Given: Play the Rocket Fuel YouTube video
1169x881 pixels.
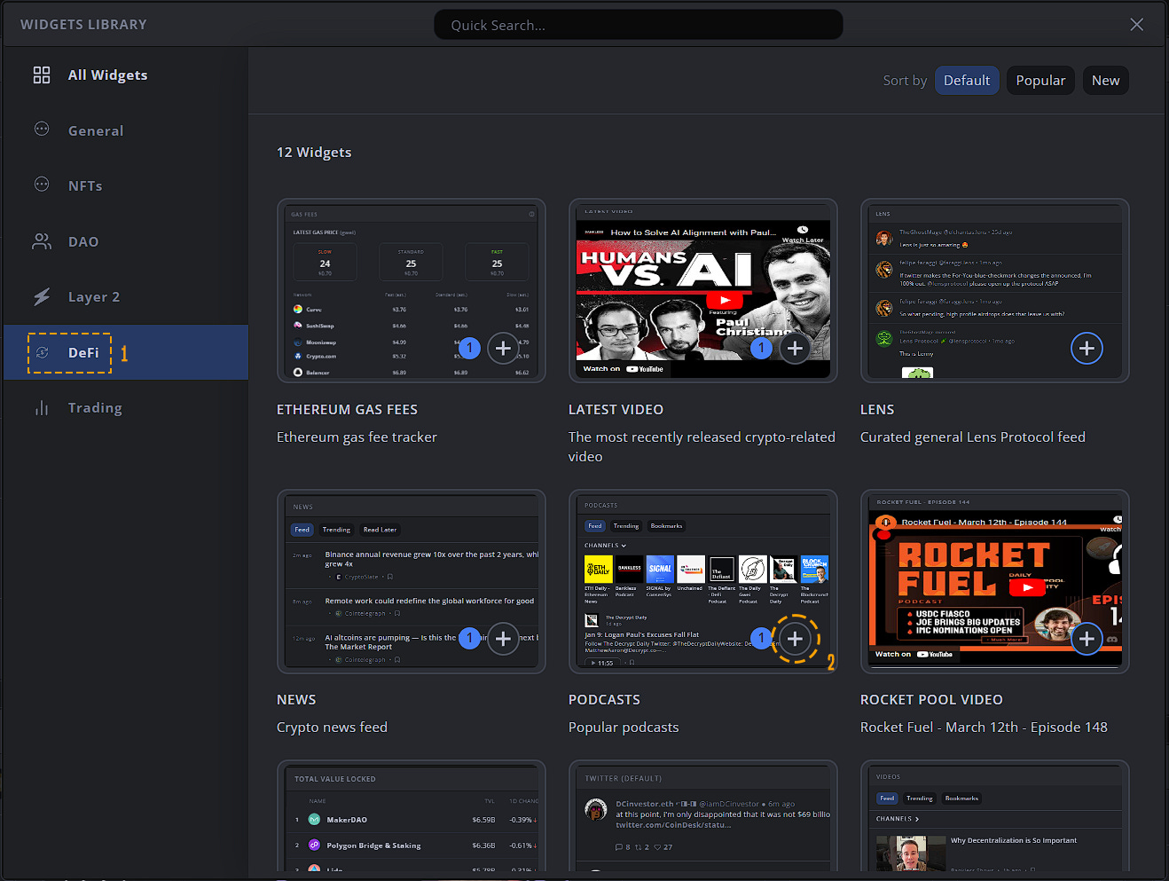Looking at the screenshot, I should click(1027, 587).
